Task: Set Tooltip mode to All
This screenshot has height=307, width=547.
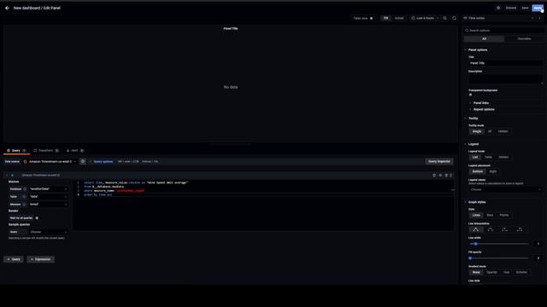Action: 490,131
